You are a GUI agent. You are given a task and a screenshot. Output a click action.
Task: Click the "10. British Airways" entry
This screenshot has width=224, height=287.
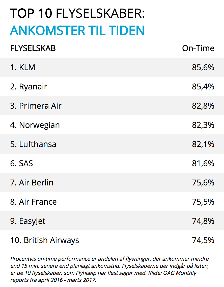tap(45, 240)
